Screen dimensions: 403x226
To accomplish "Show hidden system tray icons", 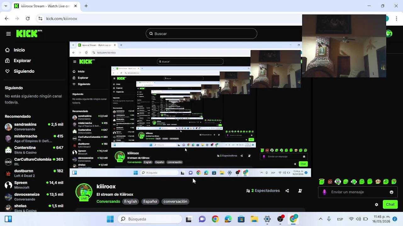I will click(321, 219).
